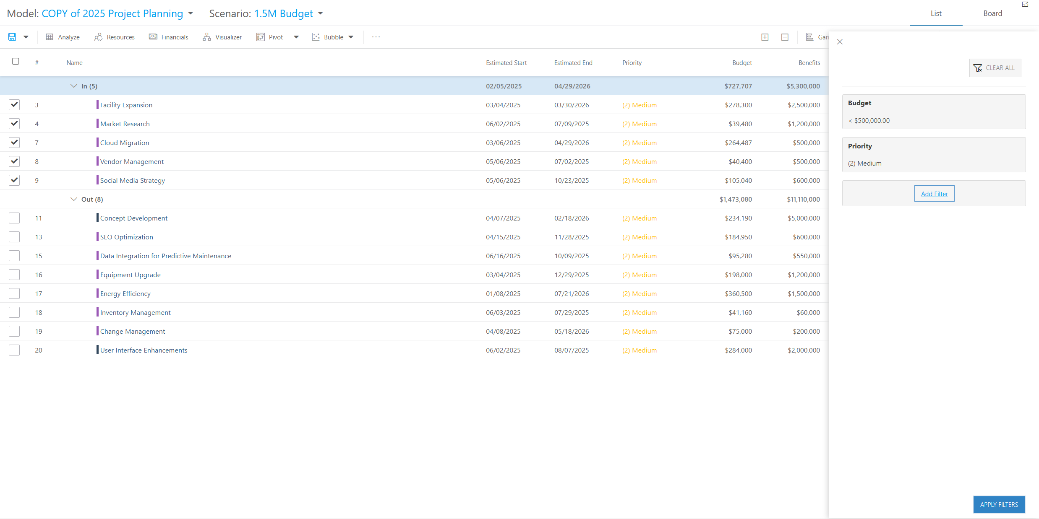Launch the Visualizer tool
The width and height of the screenshot is (1039, 519).
pos(222,37)
